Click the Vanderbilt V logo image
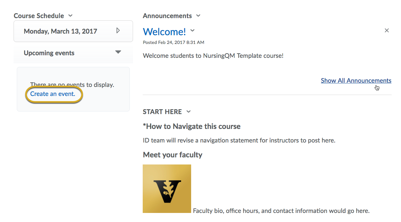This screenshot has width=401, height=222. [167, 189]
